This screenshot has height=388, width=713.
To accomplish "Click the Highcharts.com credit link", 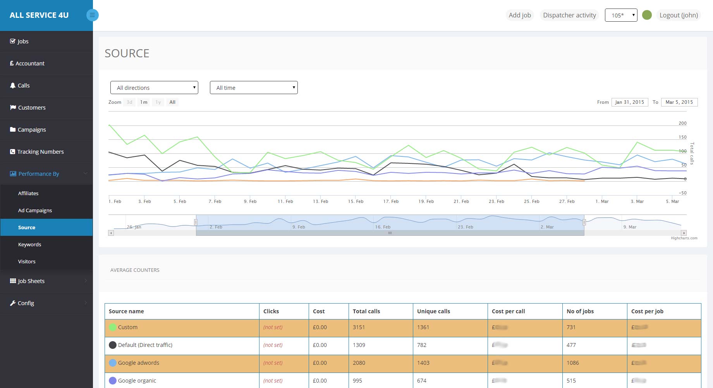I will 684,238.
